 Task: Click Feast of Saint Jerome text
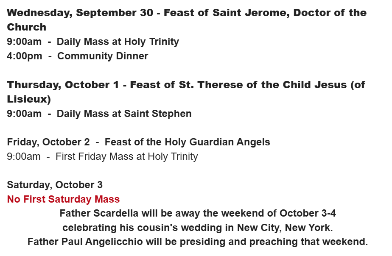(x=227, y=13)
